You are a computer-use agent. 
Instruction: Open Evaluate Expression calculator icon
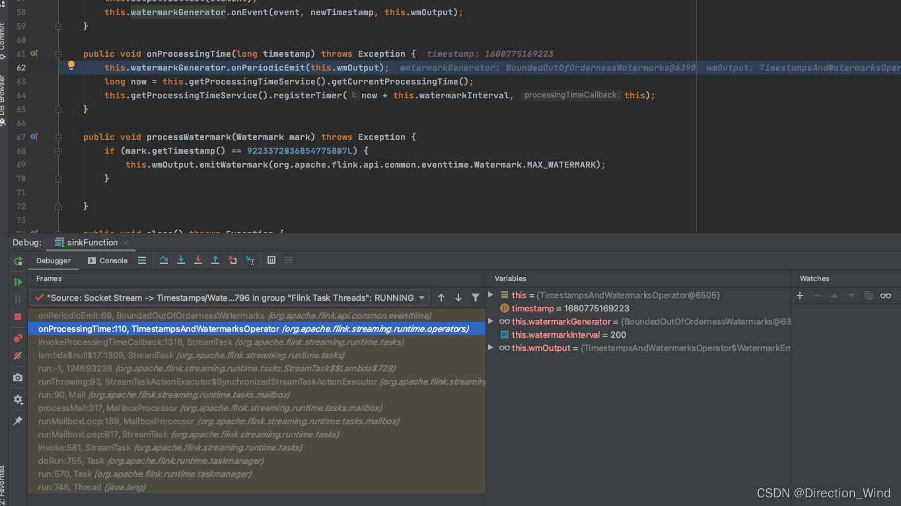click(x=271, y=261)
